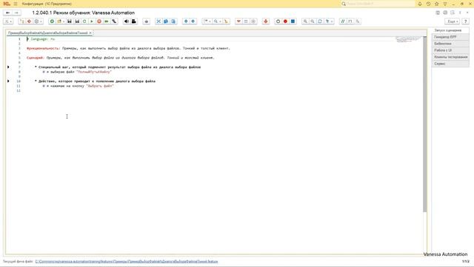Click the black video camera icon
This screenshot has width=474, height=267.
click(x=134, y=22)
